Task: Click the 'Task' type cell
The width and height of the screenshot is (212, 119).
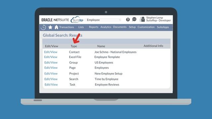Action: pos(72,85)
